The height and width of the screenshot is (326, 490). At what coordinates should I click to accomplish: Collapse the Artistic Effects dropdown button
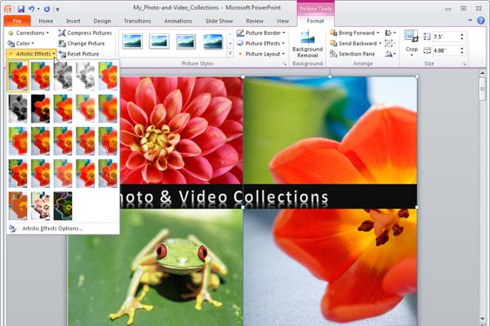pyautogui.click(x=31, y=54)
